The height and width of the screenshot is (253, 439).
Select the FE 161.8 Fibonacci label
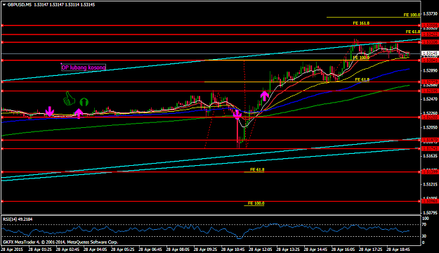tap(361, 23)
